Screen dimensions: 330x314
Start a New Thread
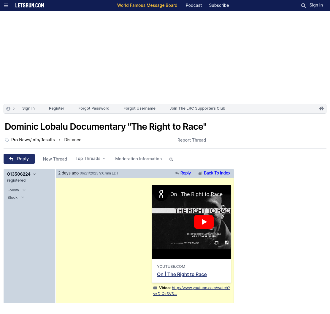tap(55, 159)
